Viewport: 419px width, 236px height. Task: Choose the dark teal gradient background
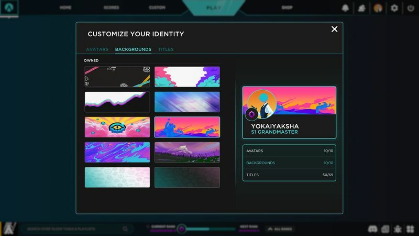pos(187,177)
